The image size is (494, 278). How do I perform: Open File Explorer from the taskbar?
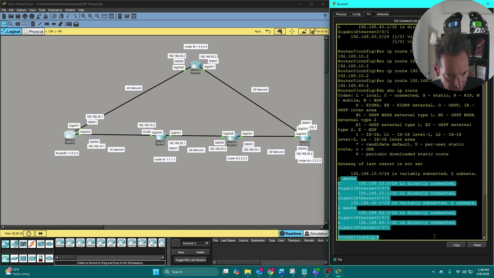248,272
